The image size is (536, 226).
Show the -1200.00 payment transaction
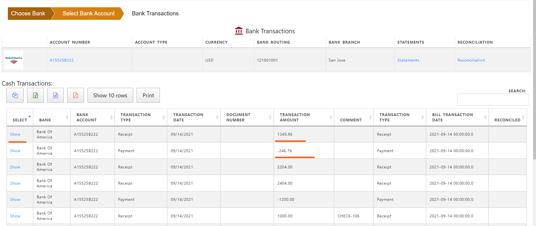pyautogui.click(x=15, y=199)
